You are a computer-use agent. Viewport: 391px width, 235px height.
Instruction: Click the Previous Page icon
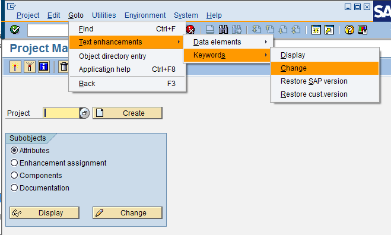269,30
